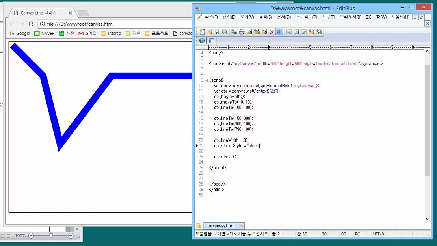Click the Print icon in the toolbar
This screenshot has height=246, width=437.
[x=242, y=32]
